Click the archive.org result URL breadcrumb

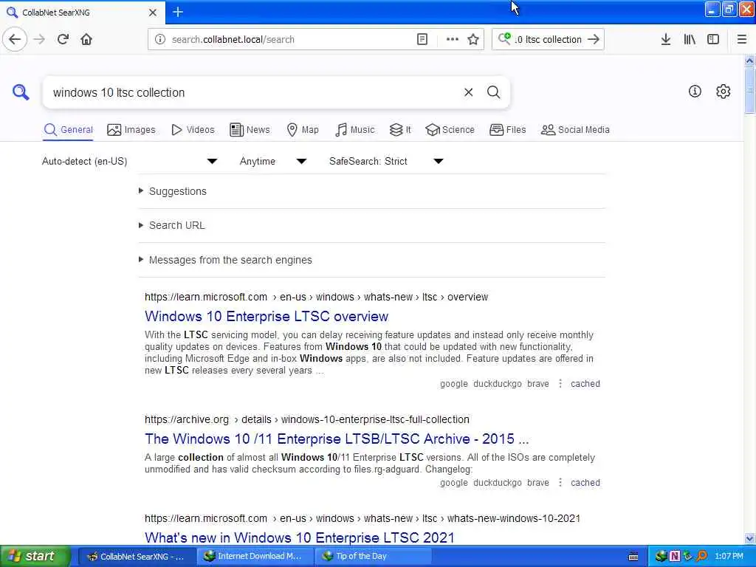coord(307,419)
